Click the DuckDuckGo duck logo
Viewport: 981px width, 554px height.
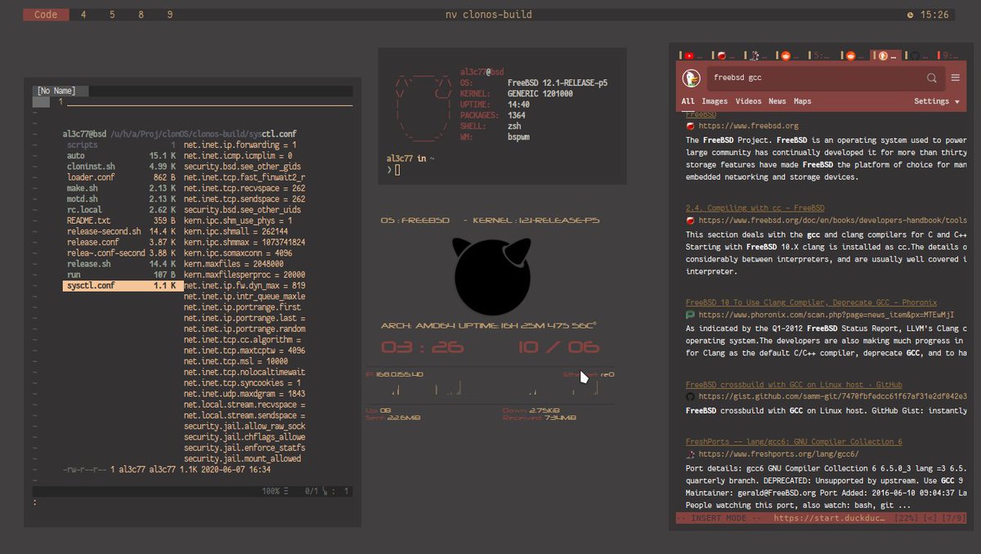[692, 78]
